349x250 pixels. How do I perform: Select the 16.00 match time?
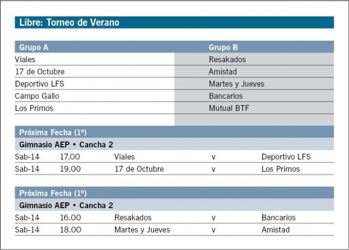(x=70, y=218)
